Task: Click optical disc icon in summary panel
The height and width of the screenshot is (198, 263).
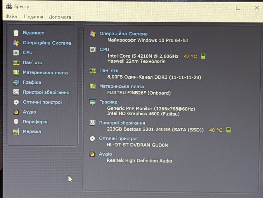Action: (x=92, y=139)
